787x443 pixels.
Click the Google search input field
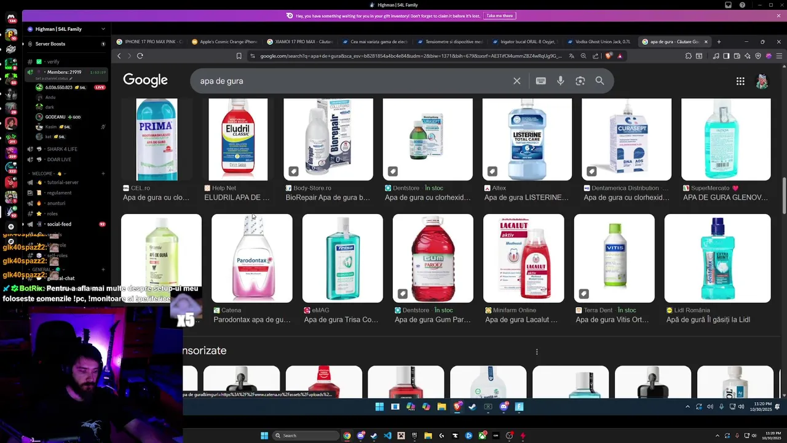[350, 81]
